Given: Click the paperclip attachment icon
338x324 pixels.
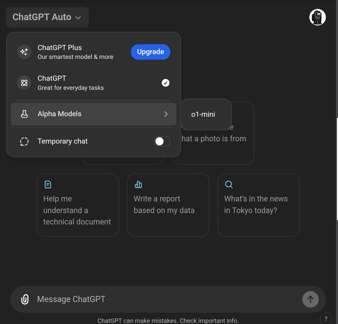Looking at the screenshot, I should pos(25,299).
